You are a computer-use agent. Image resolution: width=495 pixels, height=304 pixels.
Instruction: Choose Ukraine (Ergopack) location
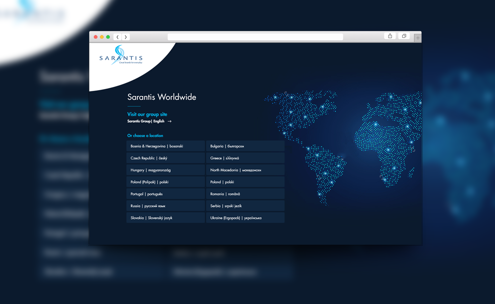point(245,218)
